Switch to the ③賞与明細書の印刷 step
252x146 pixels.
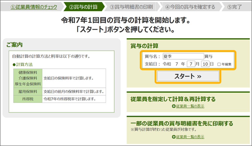[131, 7]
